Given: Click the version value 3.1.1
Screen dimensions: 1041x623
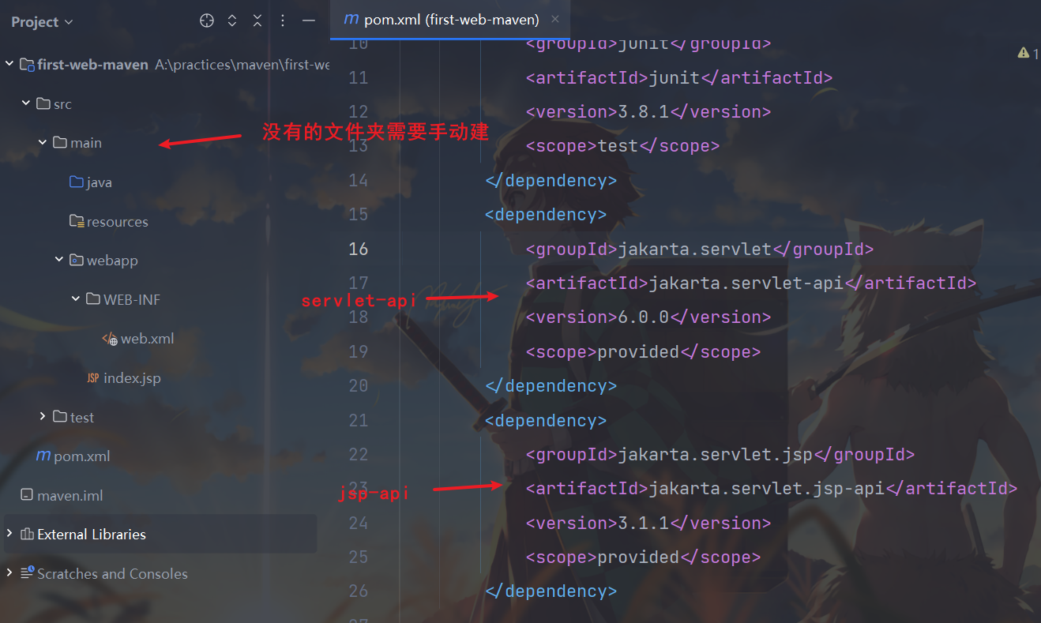Looking at the screenshot, I should (x=643, y=523).
